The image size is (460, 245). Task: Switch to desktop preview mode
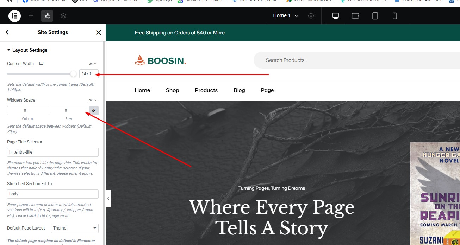(335, 16)
